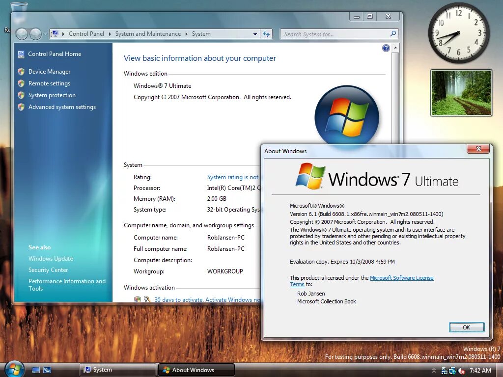Click WORKGROUP value text
The width and height of the screenshot is (503, 377).
[225, 271]
